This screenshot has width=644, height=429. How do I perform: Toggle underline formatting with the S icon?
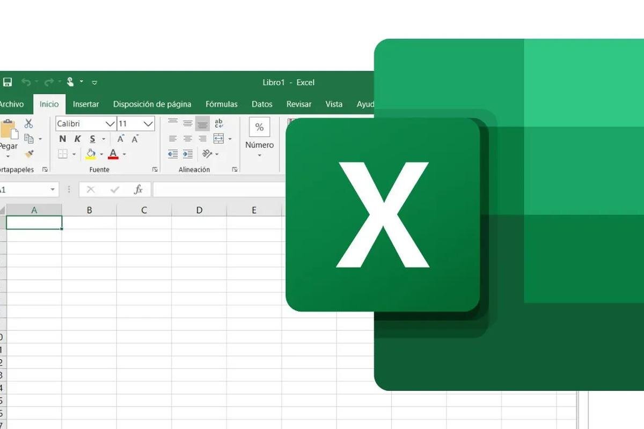pos(91,138)
